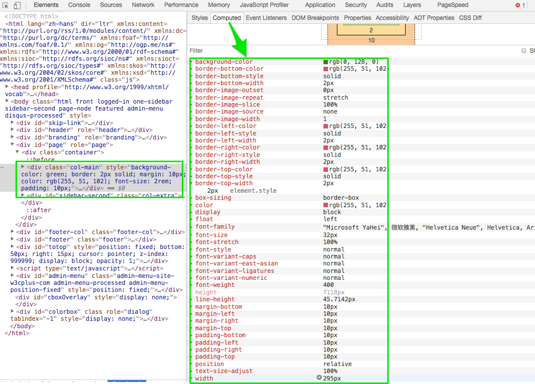Select the script type="text/javascript" node
The width and height of the screenshot is (535, 384).
pyautogui.click(x=76, y=268)
